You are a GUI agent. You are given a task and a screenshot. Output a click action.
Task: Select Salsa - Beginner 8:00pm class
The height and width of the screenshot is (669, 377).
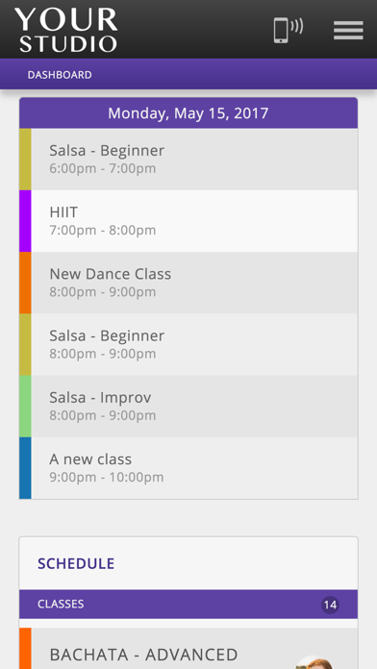tap(188, 345)
